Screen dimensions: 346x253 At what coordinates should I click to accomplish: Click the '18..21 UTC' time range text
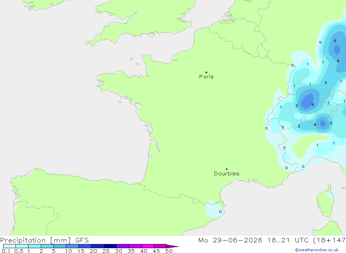[288, 240]
